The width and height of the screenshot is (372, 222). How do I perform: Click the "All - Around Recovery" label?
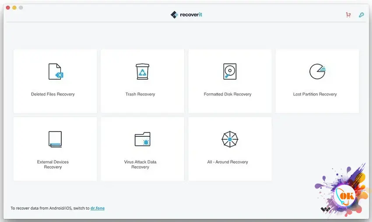coord(228,162)
